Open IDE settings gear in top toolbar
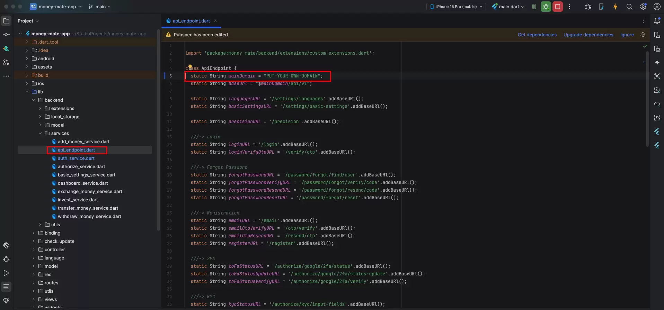 (x=643, y=7)
